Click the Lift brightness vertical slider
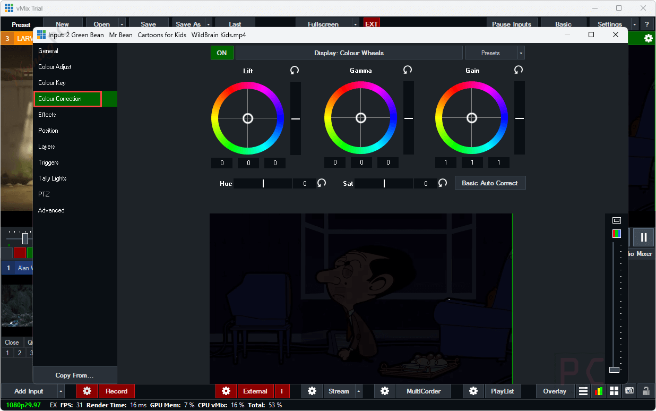Image resolution: width=656 pixels, height=411 pixels. tap(296, 118)
